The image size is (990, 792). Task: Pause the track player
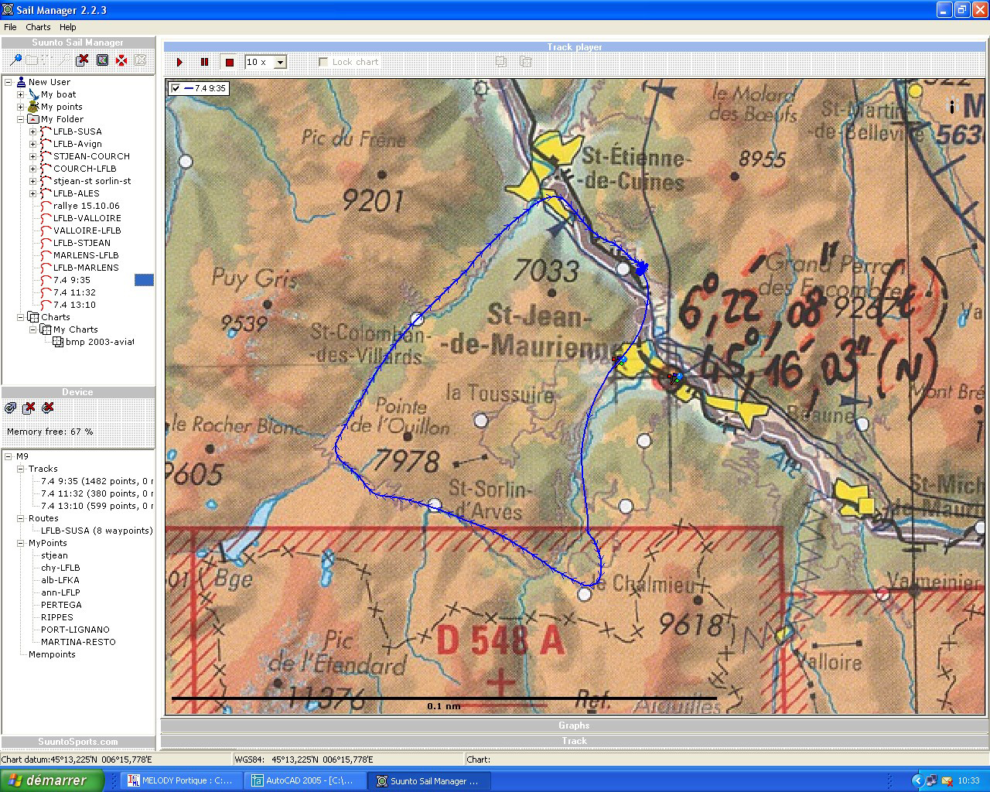pyautogui.click(x=204, y=62)
